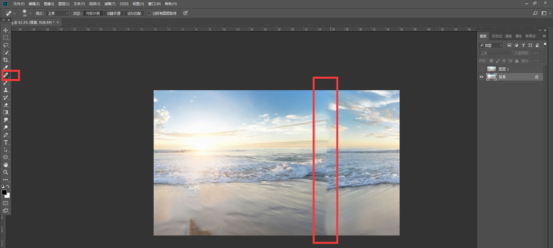Screen dimensions: 553x248
Task: Switch to the 通道 tab
Action: [508, 36]
